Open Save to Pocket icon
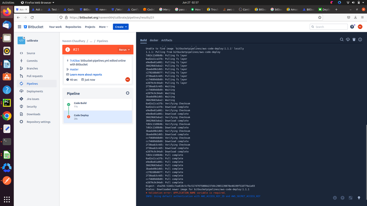This screenshot has height=206, width=367. (349, 18)
